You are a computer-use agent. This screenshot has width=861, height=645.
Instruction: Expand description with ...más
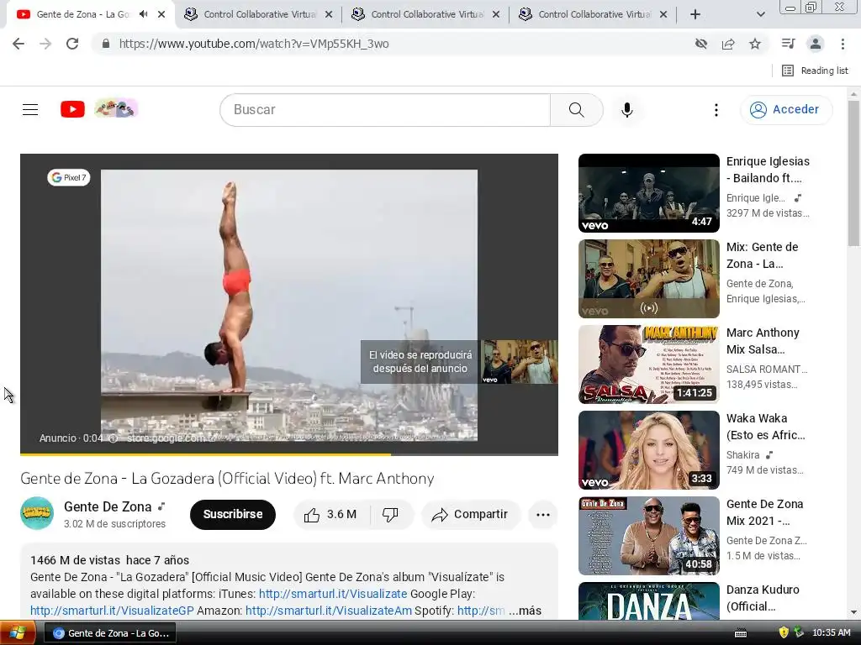click(525, 611)
